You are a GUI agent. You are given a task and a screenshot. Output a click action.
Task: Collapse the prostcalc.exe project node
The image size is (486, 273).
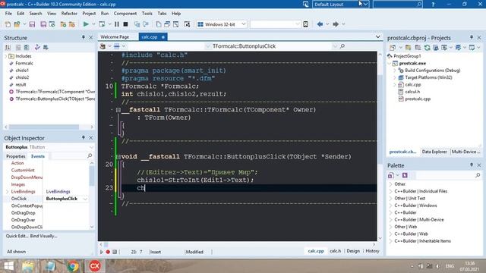[390, 63]
